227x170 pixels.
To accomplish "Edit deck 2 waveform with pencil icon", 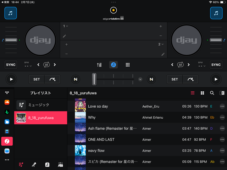I will click(x=163, y=54).
